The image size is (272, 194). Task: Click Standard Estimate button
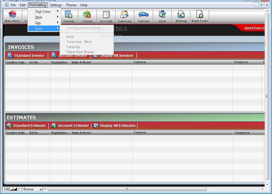click(26, 126)
